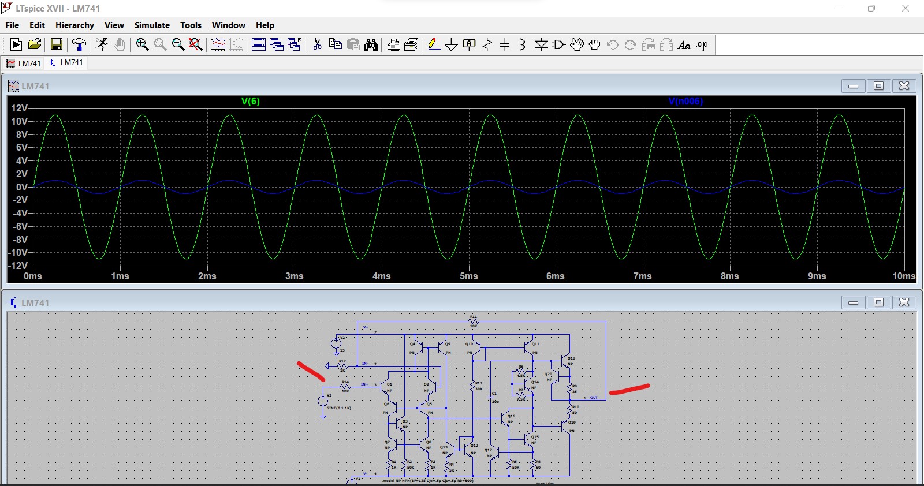Image resolution: width=924 pixels, height=486 pixels.
Task: Open the View menu
Action: [x=114, y=25]
